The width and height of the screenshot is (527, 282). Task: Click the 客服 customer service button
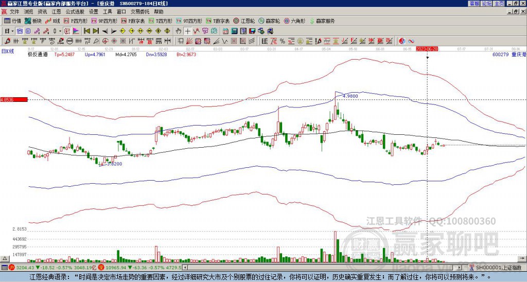tap(474, 4)
